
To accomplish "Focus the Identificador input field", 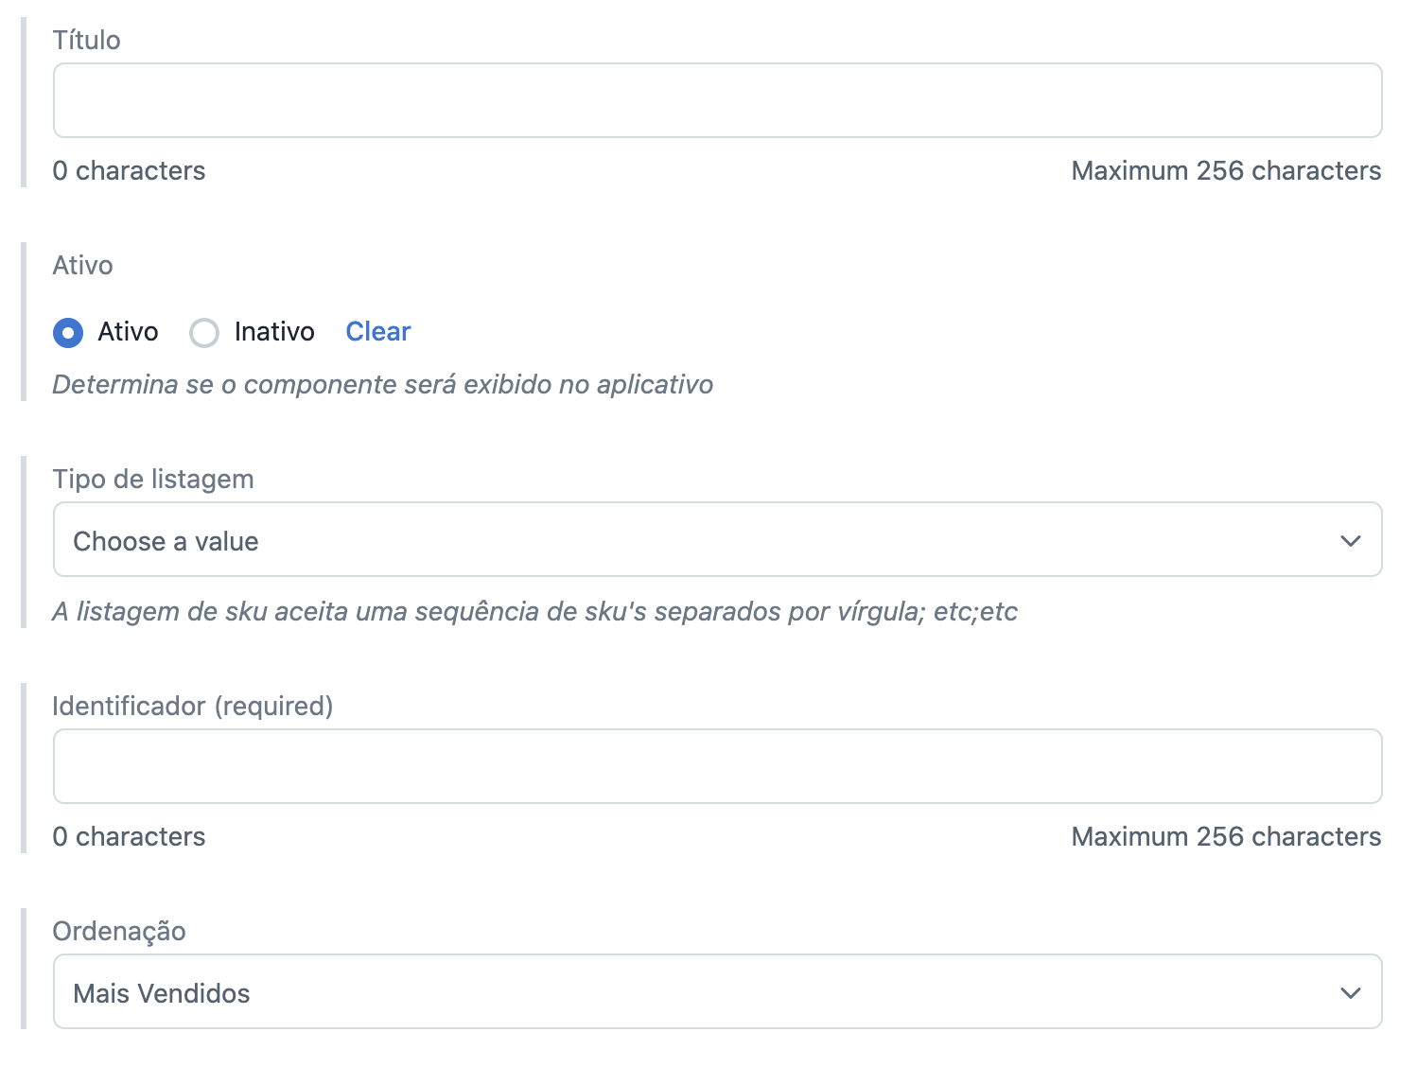I will tap(717, 766).
